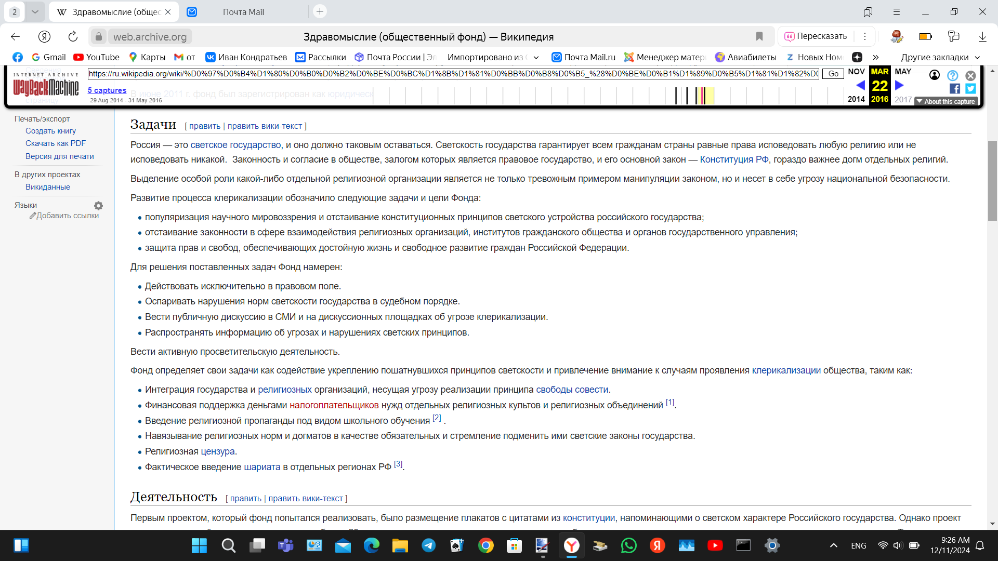Launch Google Chrome from the taskbar
This screenshot has width=998, height=561.
(x=486, y=545)
